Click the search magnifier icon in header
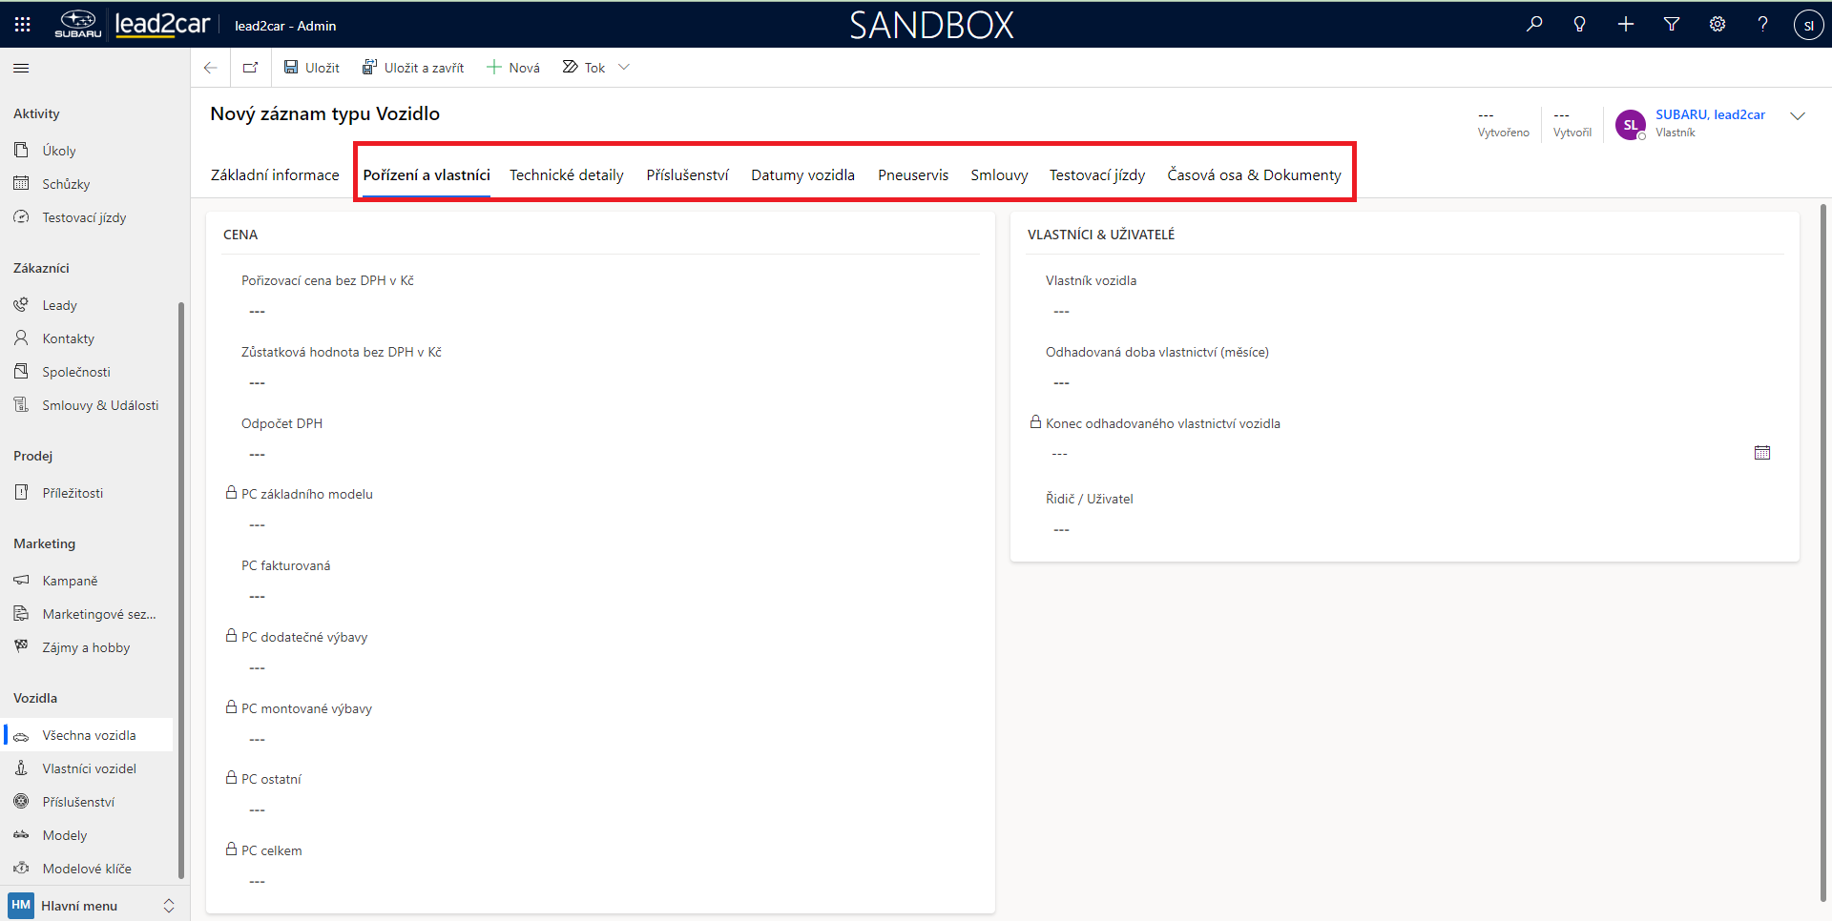Screen dimensions: 1832x921 [1534, 25]
